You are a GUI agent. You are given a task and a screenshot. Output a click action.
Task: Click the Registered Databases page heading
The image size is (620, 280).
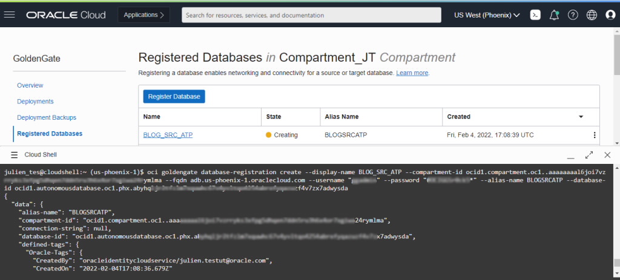[x=297, y=57]
